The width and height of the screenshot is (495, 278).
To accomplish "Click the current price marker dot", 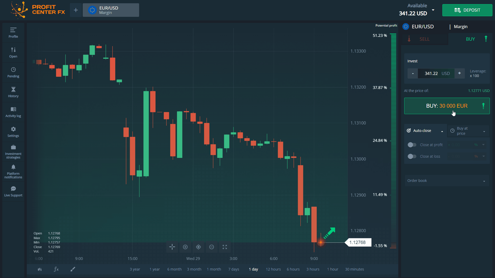I will pos(321,242).
